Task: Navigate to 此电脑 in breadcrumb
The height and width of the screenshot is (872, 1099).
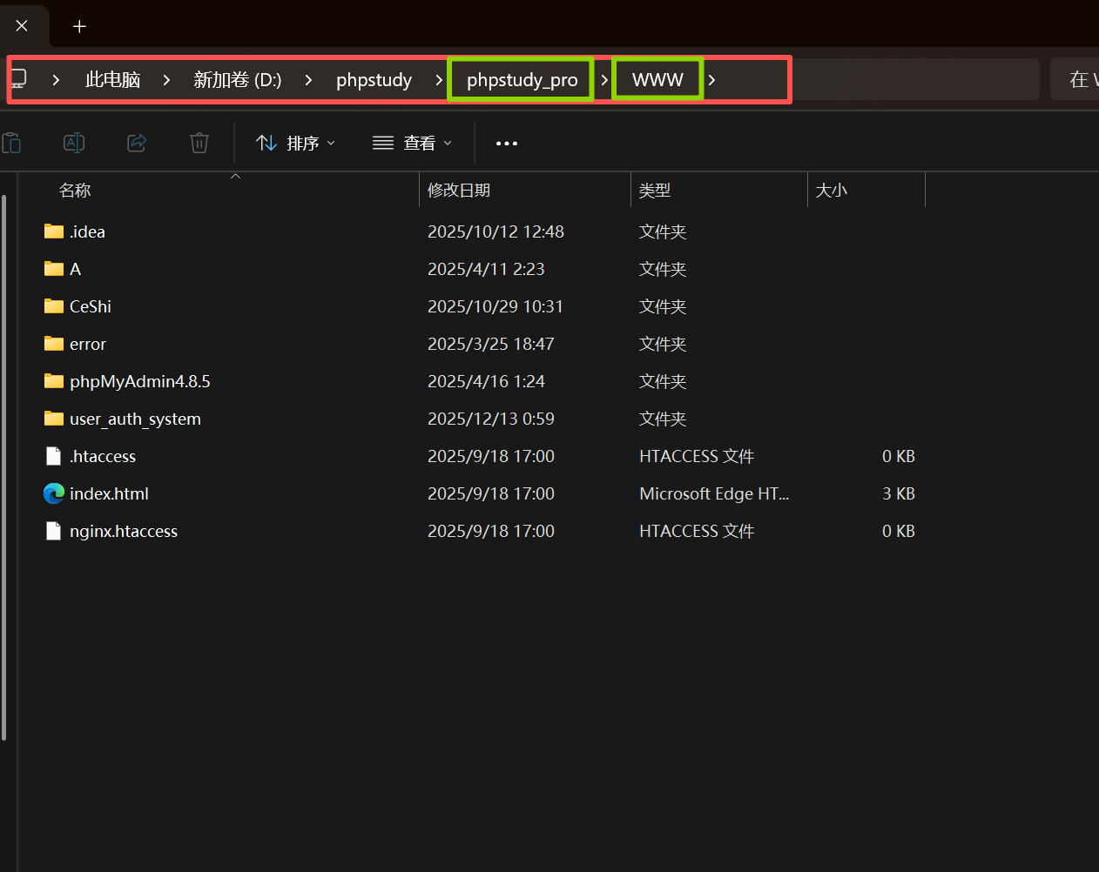Action: 112,80
